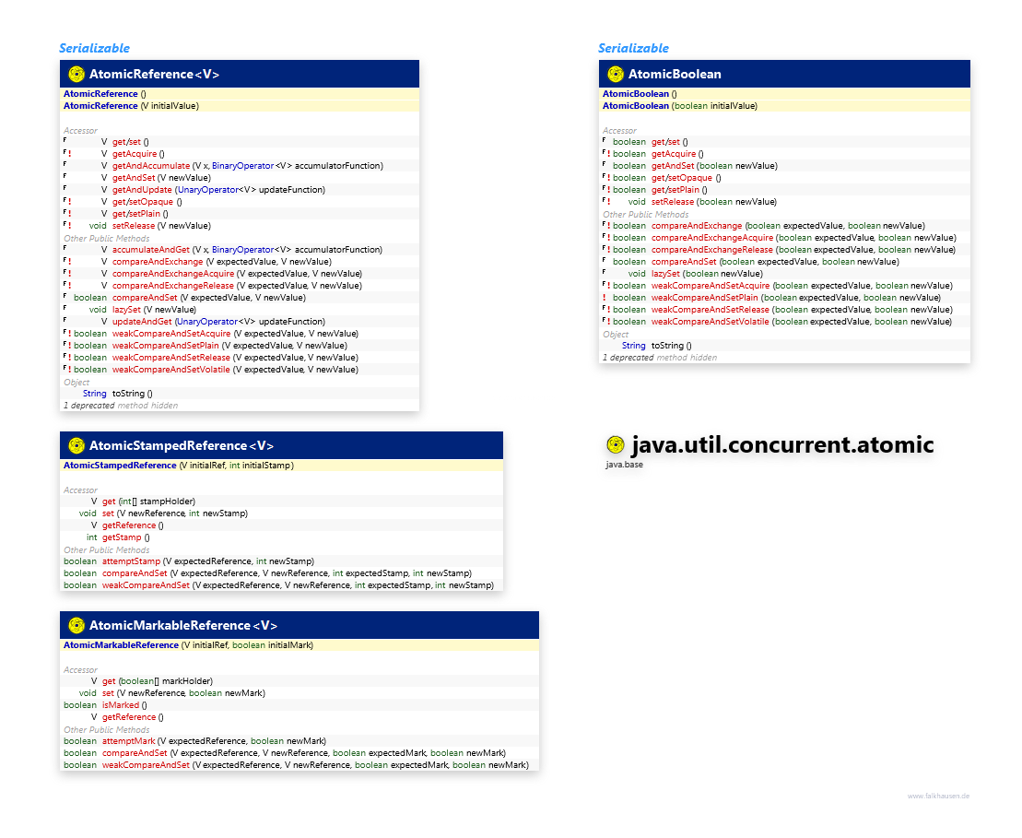The width and height of the screenshot is (1022, 838).
Task: Click weakCompareAndSetPlain in AtomicReference
Action: pos(166,346)
